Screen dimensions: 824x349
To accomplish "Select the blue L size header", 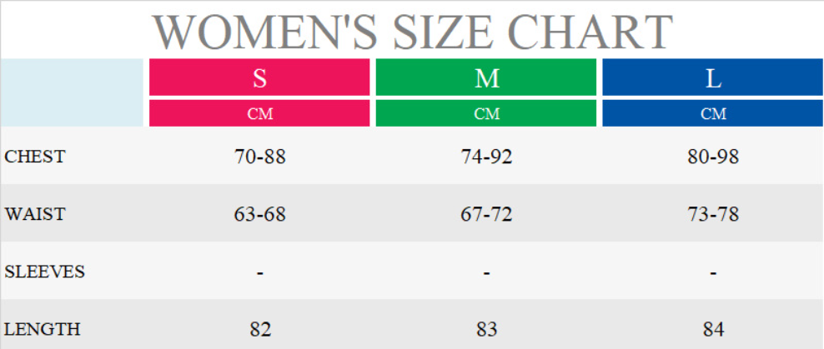I will (713, 78).
